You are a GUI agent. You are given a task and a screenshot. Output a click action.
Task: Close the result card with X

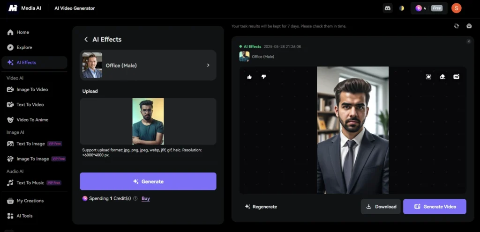(x=469, y=42)
